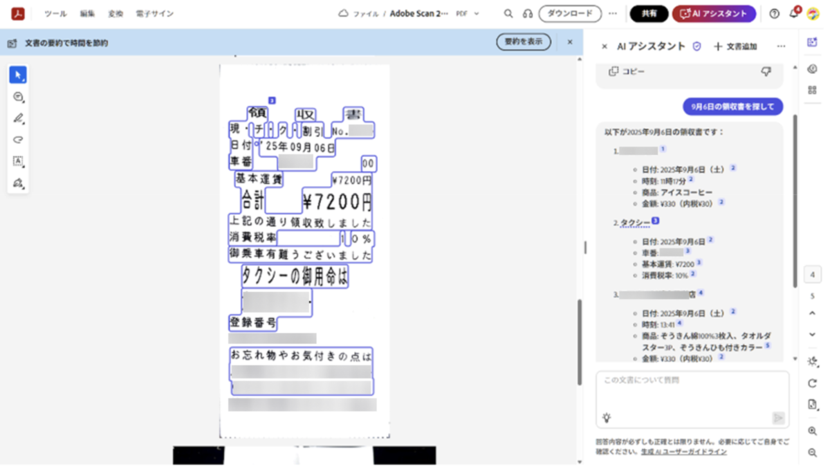Click citation 1 beside first receipt
This screenshot has width=830, height=476.
(x=663, y=149)
